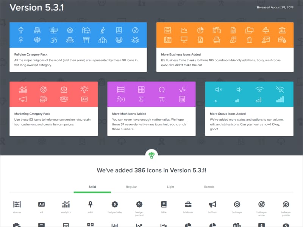The image size is (303, 227).
Task: Switch to the Solid tab
Action: 92,187
